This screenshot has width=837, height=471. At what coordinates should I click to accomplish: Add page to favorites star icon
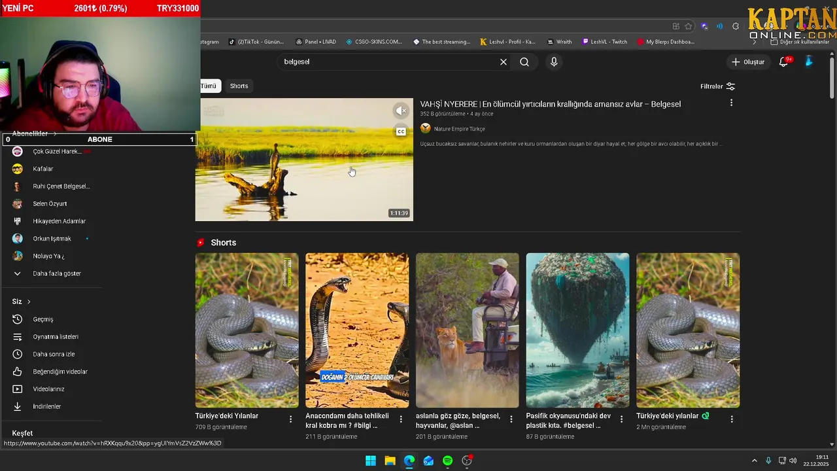(689, 26)
